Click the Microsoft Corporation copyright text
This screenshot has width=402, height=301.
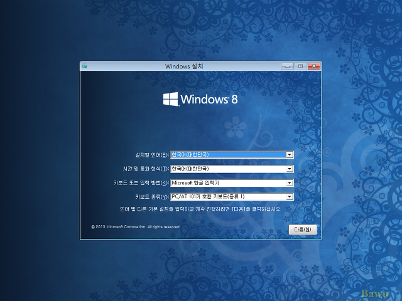click(x=136, y=227)
